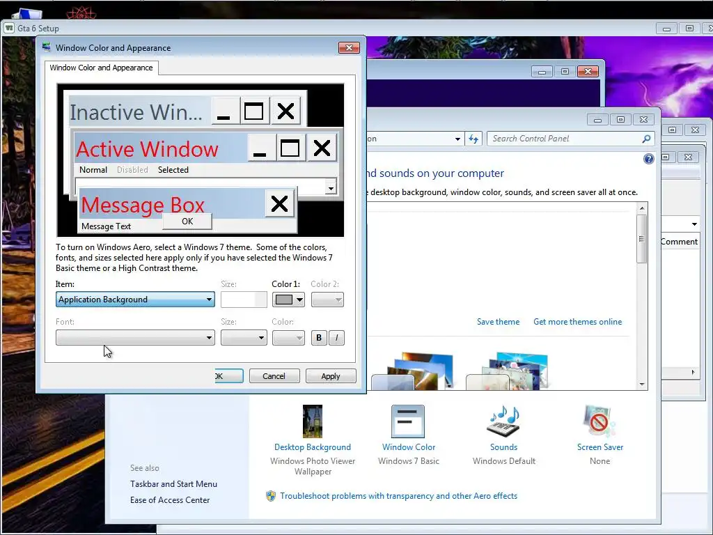Click Get more themes online link
The width and height of the screenshot is (713, 535).
[577, 322]
